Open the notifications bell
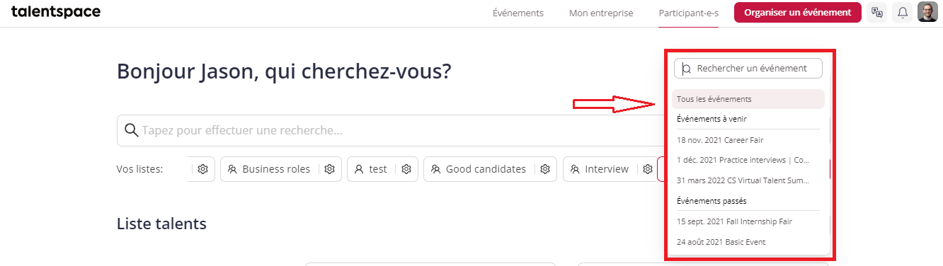This screenshot has width=943, height=266. tap(903, 12)
